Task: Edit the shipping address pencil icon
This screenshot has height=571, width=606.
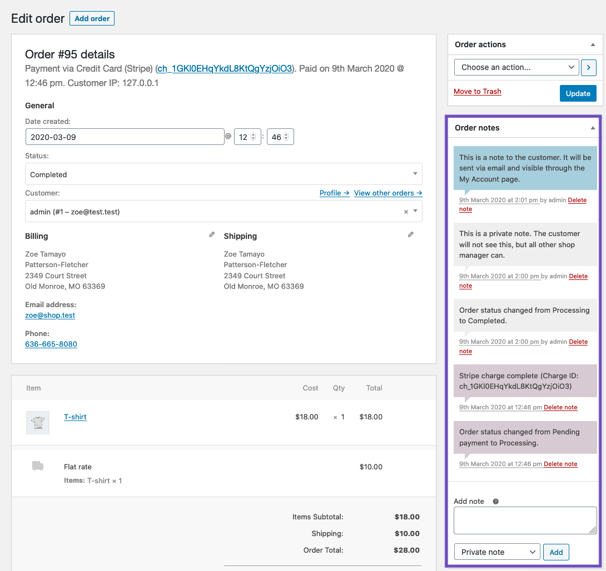Action: coord(410,234)
